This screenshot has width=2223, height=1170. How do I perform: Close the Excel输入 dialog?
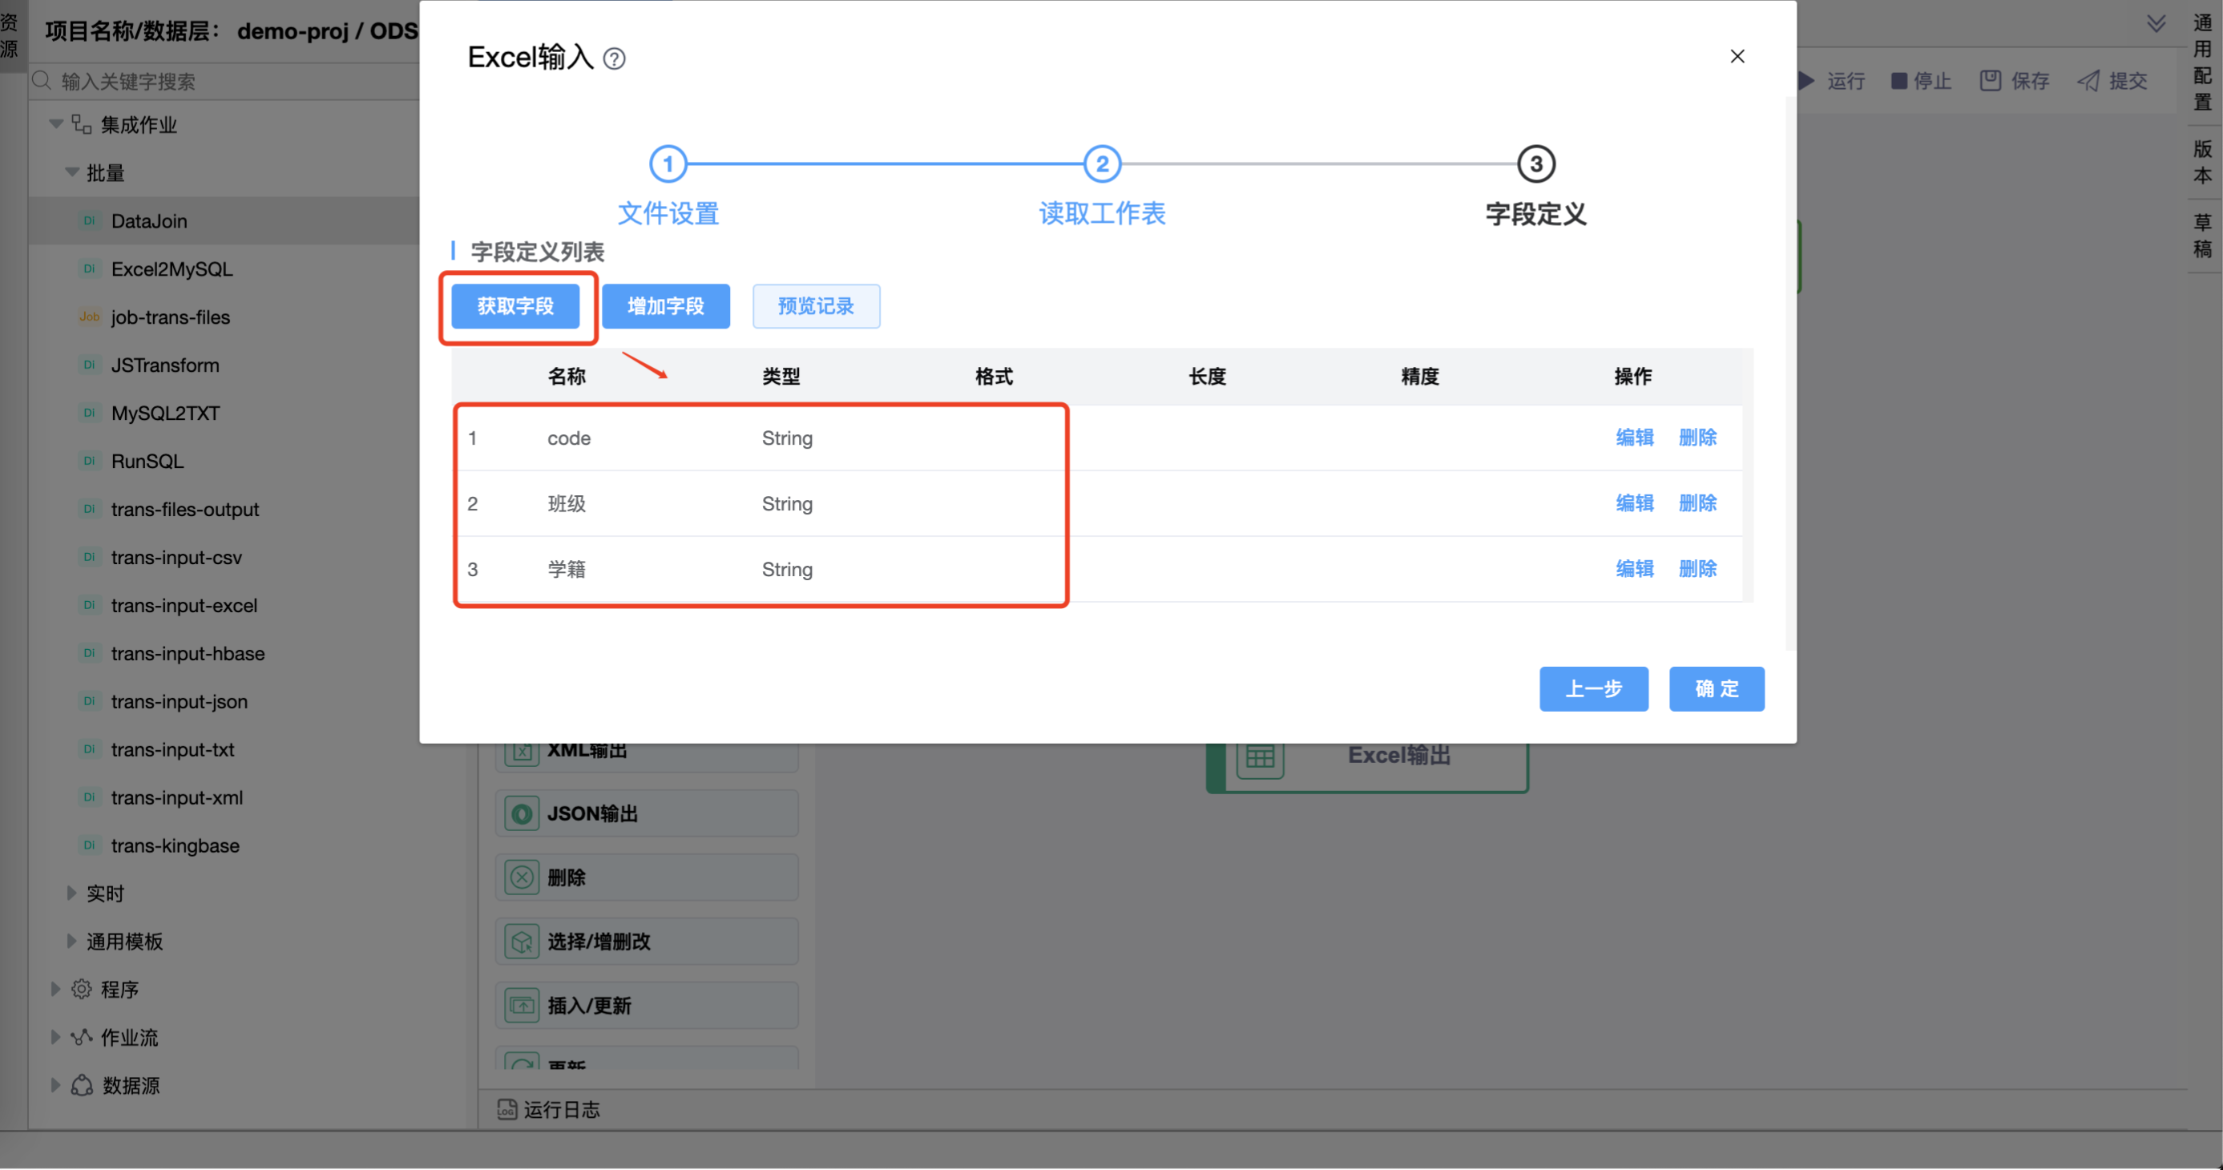point(1737,57)
